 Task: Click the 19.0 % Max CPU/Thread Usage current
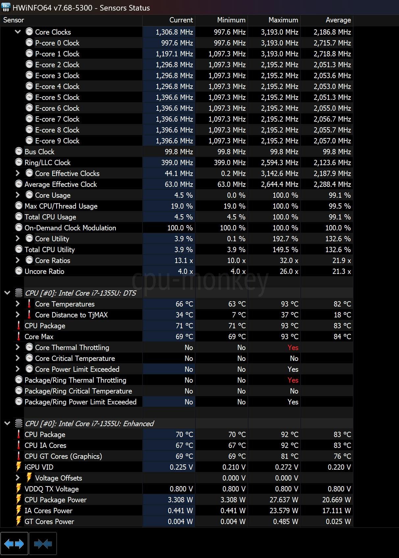coord(182,206)
